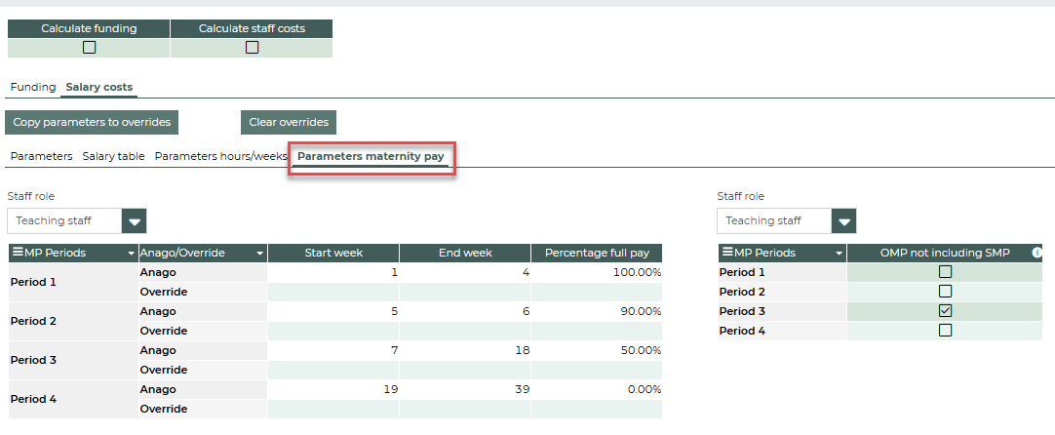Tick the Calculate staff costs checkbox
This screenshot has width=1055, height=435.
pyautogui.click(x=252, y=47)
